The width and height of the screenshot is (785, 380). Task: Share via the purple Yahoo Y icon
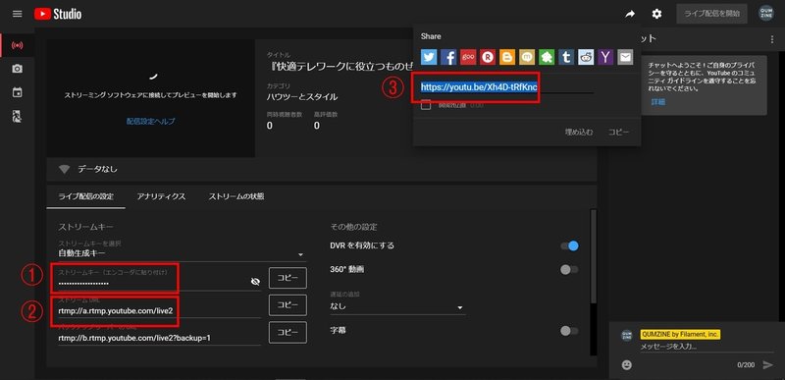point(605,57)
